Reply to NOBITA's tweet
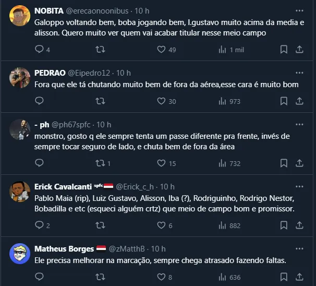This screenshot has height=286, width=316. pos(39,50)
